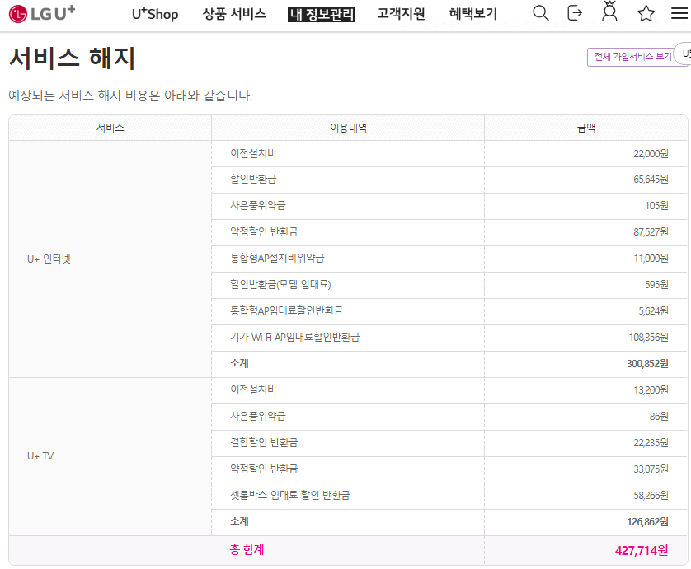Click the star favorites icon

[646, 13]
